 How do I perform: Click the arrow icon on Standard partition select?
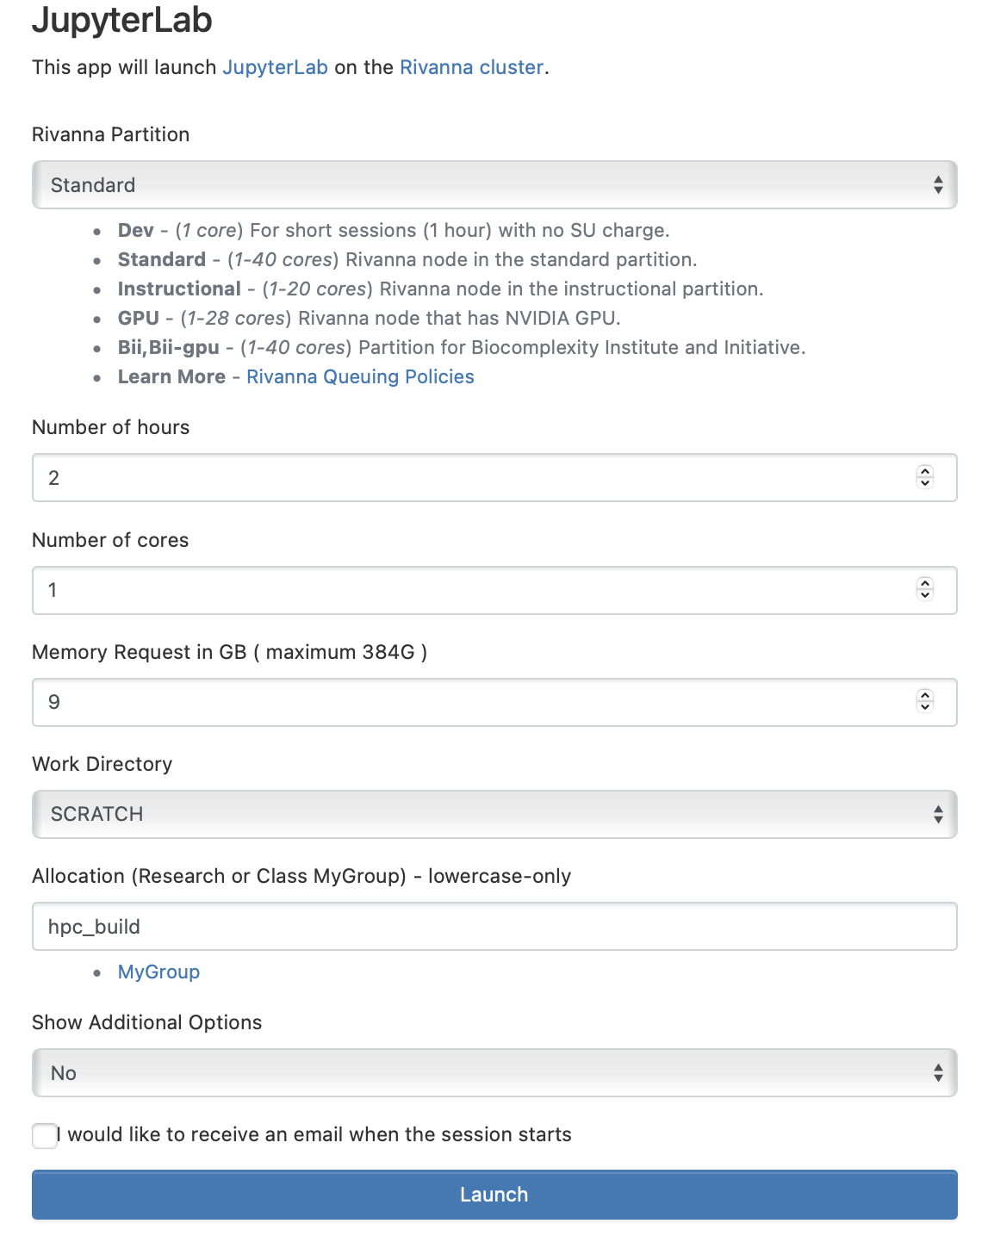click(938, 185)
